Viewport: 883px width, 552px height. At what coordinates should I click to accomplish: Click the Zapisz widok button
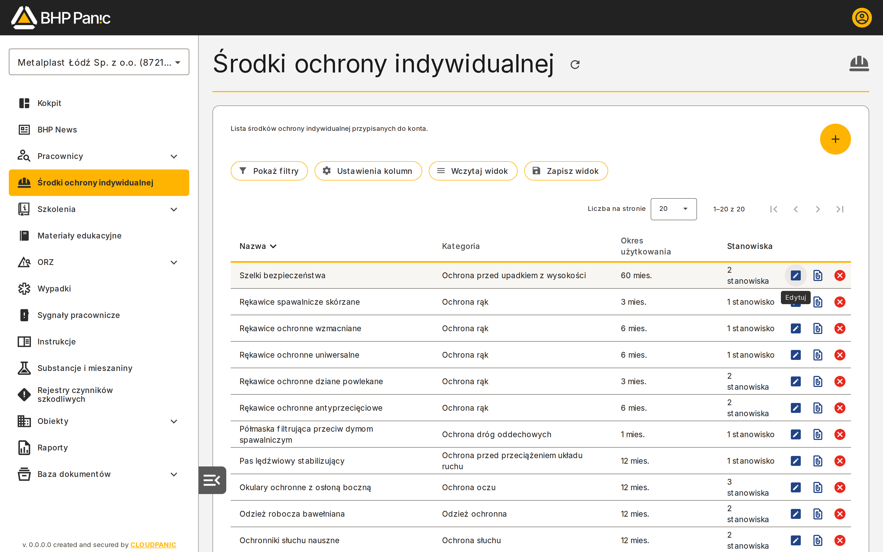pyautogui.click(x=566, y=171)
